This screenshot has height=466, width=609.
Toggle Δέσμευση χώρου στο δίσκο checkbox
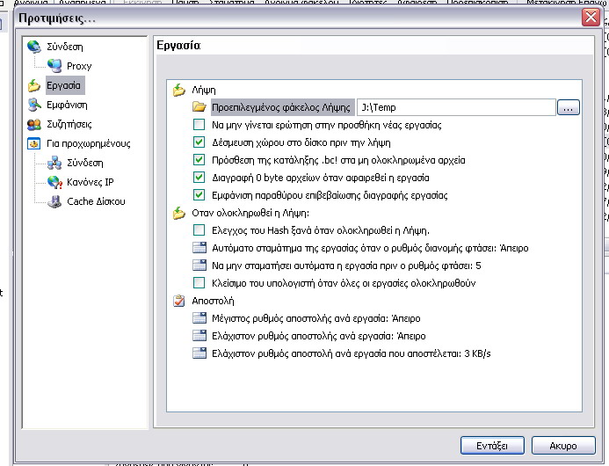(x=199, y=142)
